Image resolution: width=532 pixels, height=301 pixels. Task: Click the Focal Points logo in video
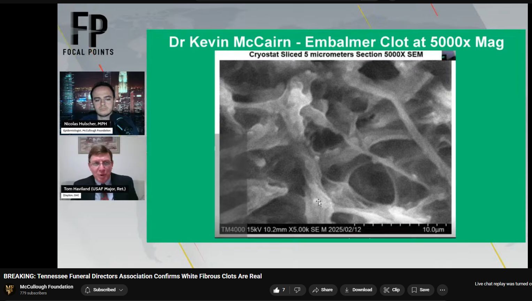88,34
